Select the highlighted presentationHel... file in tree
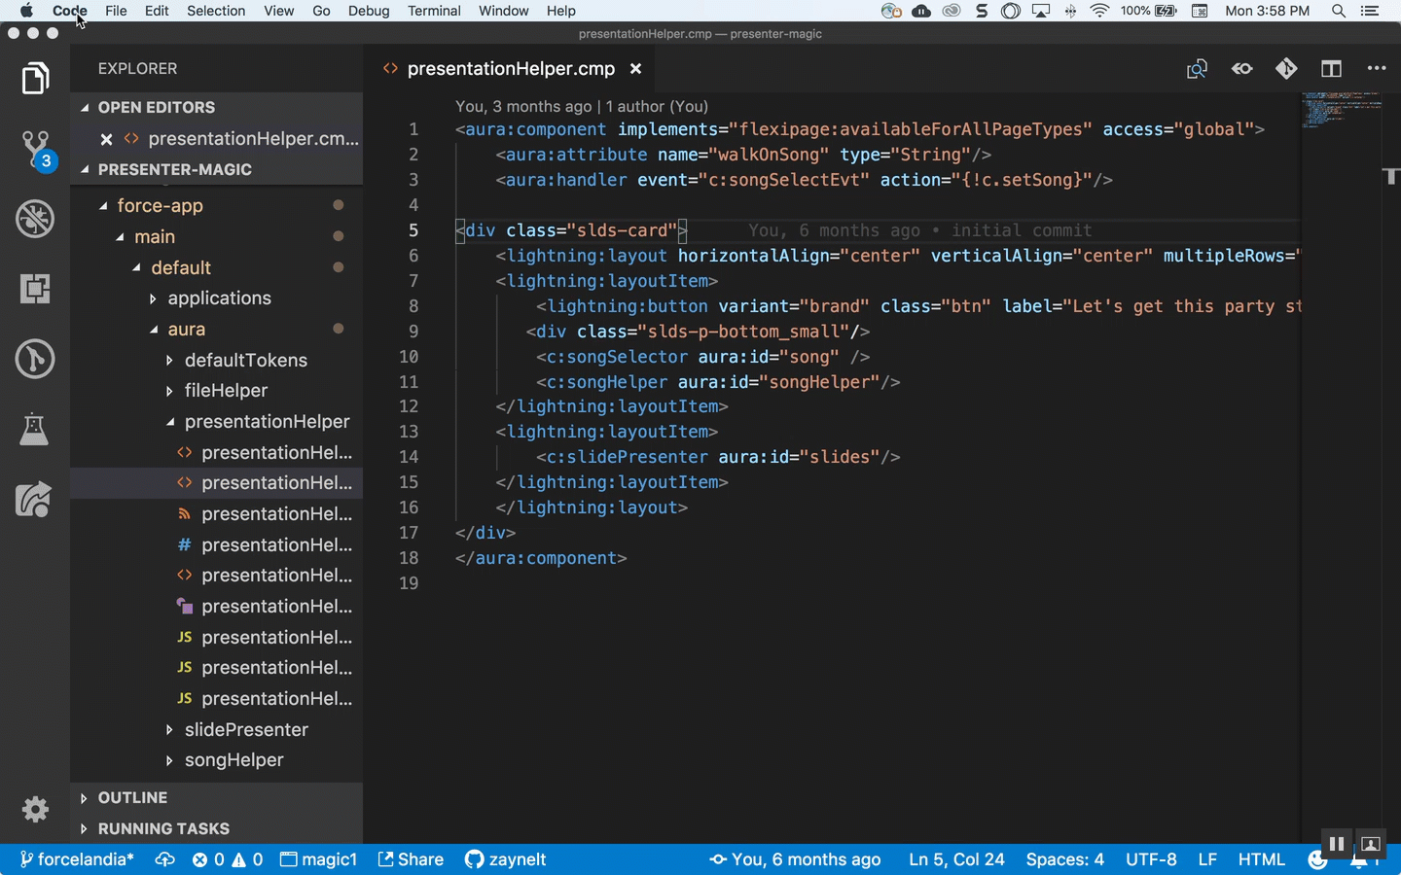 pos(216,483)
